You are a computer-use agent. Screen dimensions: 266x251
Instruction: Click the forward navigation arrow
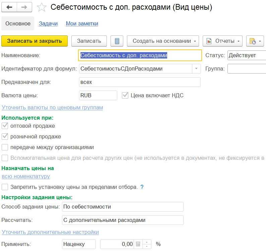tap(24, 7)
